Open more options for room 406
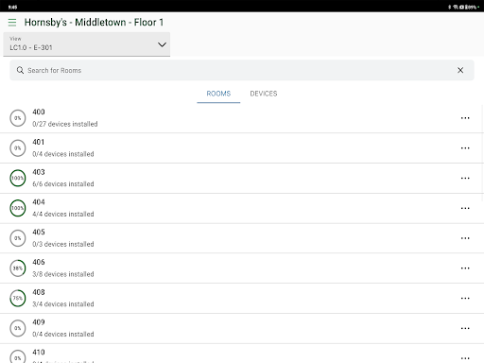The image size is (484, 363). 465,268
